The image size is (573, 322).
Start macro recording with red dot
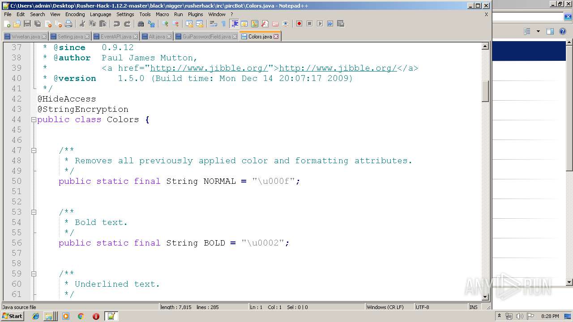(299, 24)
